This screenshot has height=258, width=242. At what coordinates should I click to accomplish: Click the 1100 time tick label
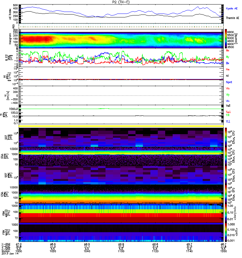pos(121,251)
